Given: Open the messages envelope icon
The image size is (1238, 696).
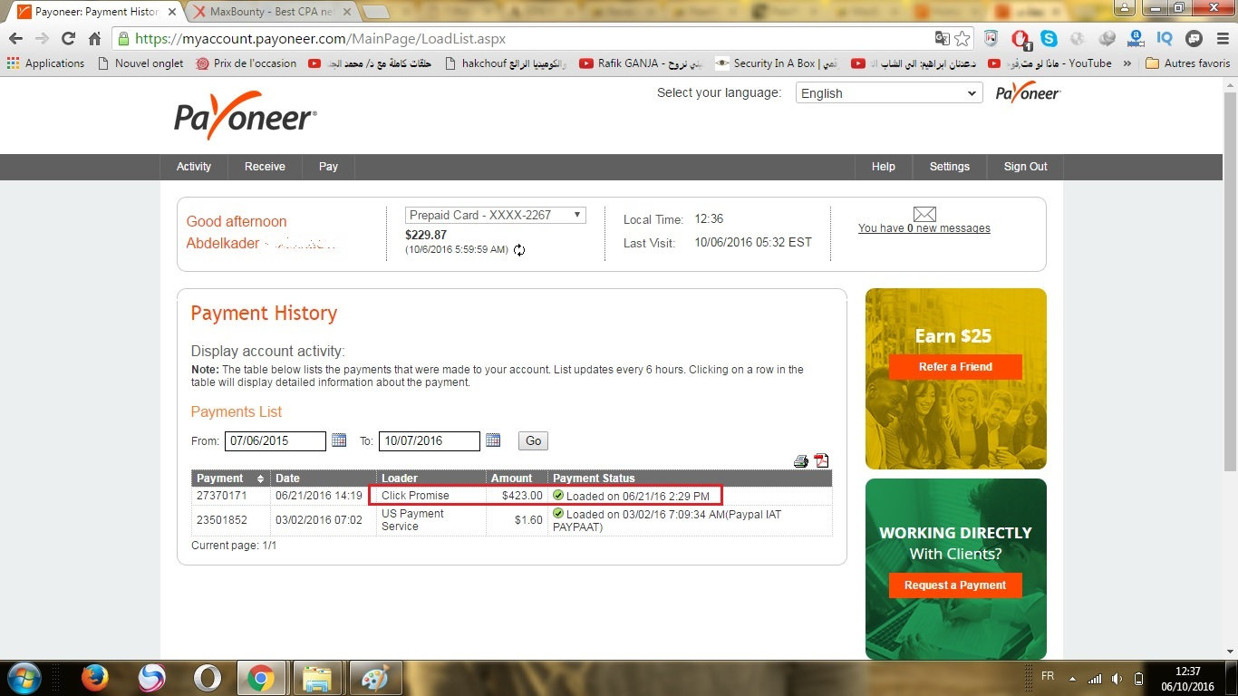Looking at the screenshot, I should click(924, 214).
